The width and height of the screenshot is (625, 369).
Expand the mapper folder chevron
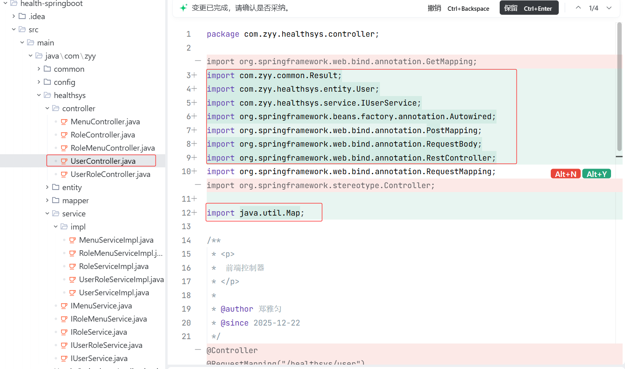point(47,200)
